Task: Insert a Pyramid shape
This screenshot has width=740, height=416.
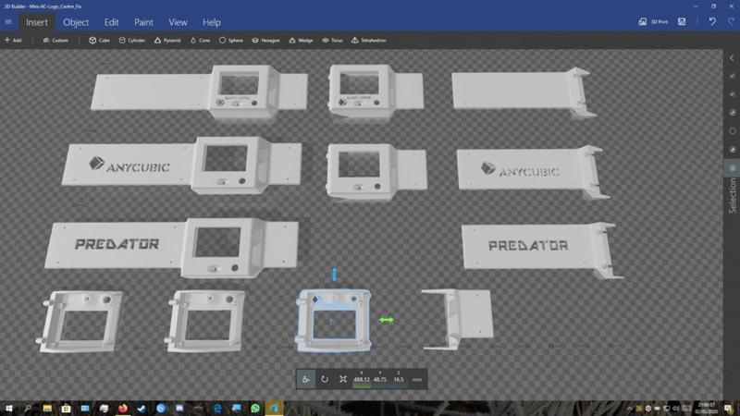Action: point(167,41)
